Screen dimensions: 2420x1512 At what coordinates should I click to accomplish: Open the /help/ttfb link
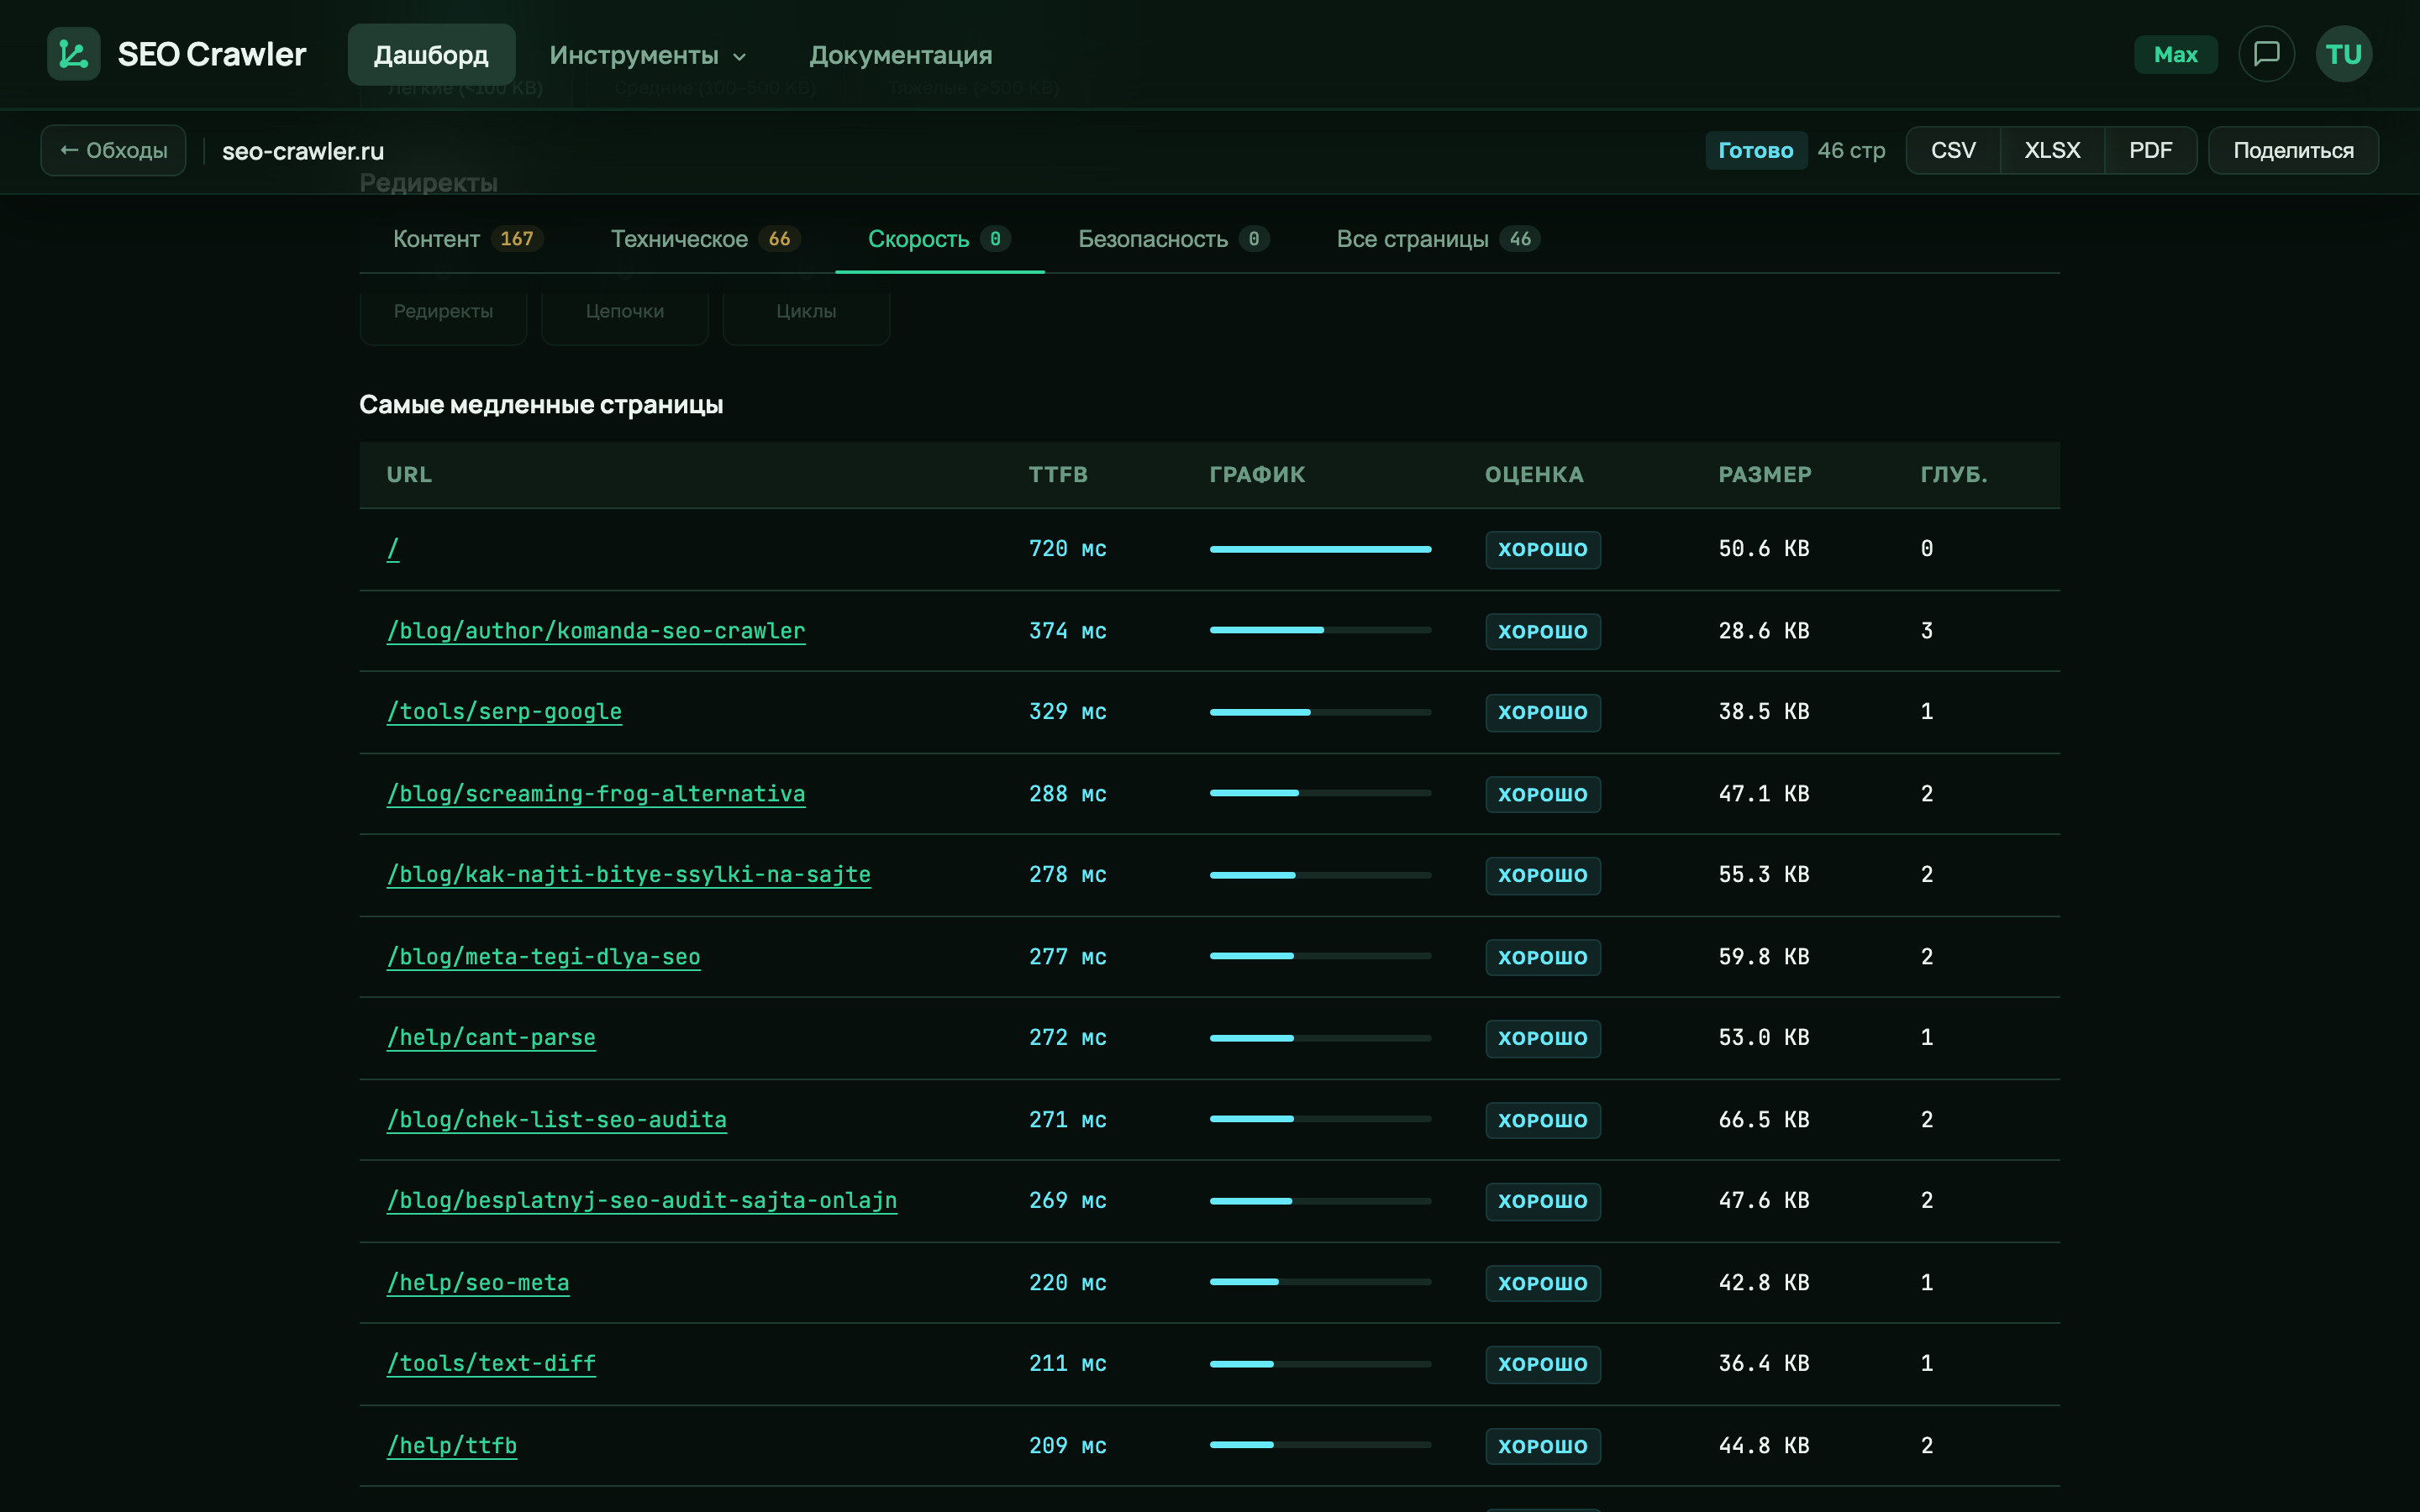tap(452, 1446)
